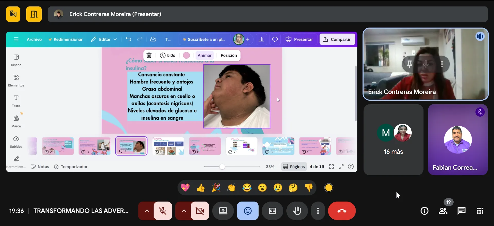Open the Subidos sidebar panel

(16, 142)
